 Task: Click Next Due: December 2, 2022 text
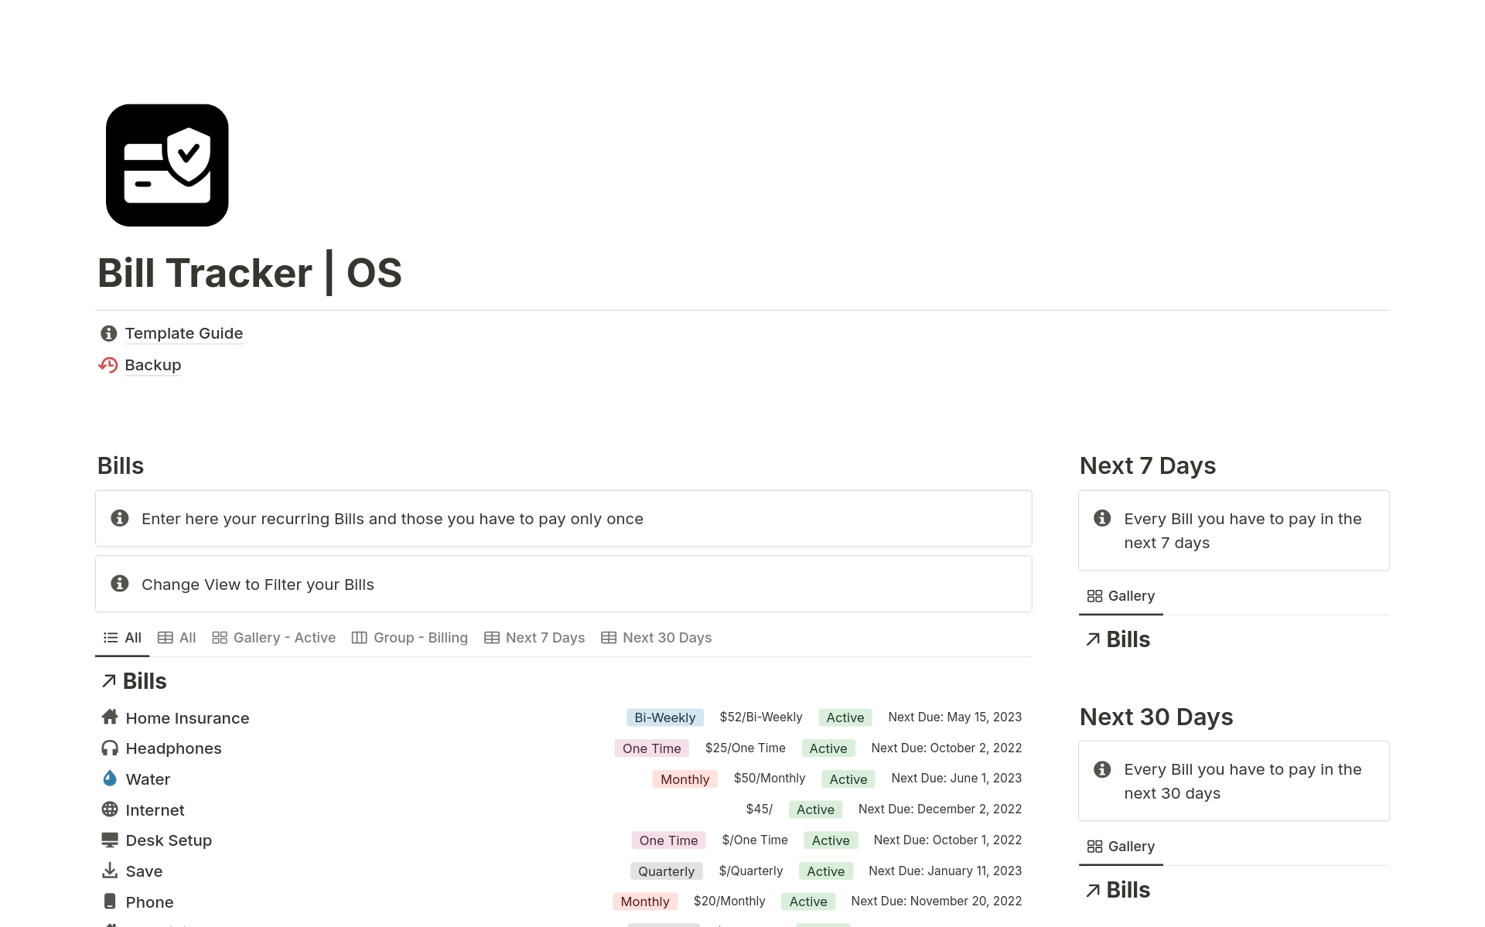tap(940, 809)
